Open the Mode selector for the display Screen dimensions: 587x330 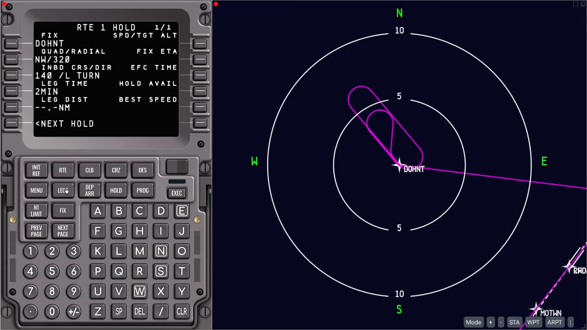(x=473, y=322)
